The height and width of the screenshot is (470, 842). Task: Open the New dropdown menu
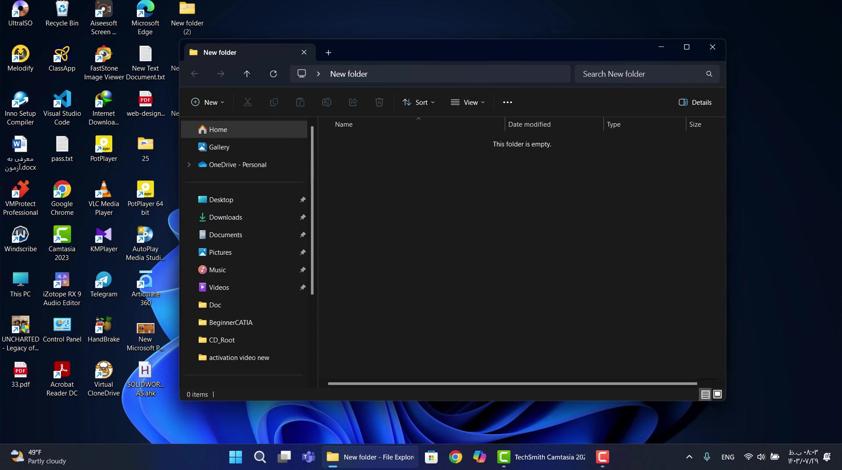[x=208, y=102]
